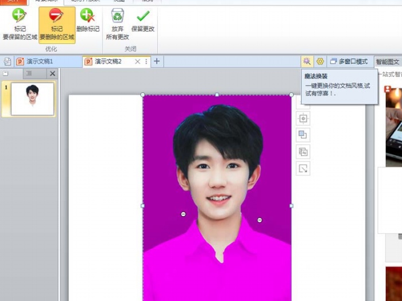Open the 智能图文 panel
402x301 pixels.
tap(388, 62)
